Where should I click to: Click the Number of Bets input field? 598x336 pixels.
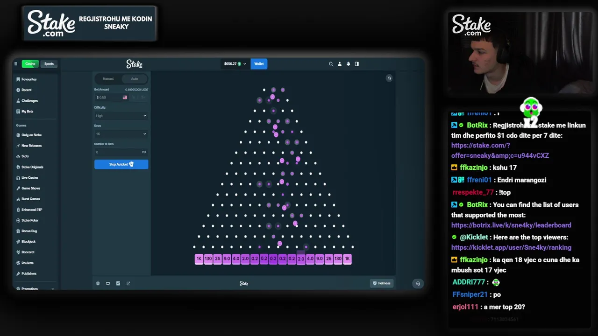[121, 152]
